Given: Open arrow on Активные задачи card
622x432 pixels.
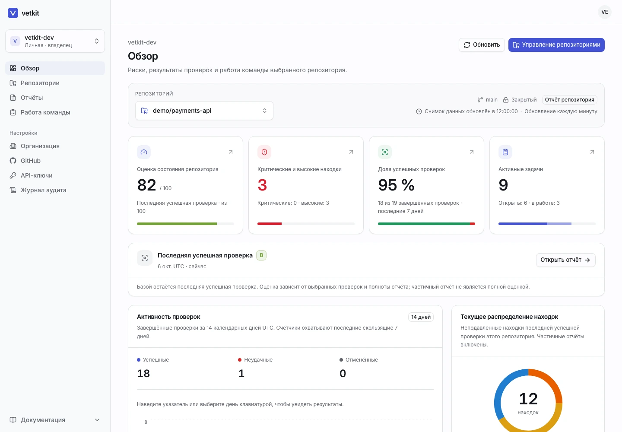Looking at the screenshot, I should point(592,152).
